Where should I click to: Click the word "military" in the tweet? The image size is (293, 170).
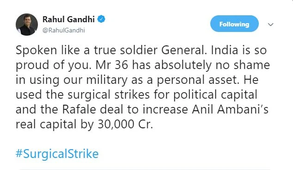[107, 80]
